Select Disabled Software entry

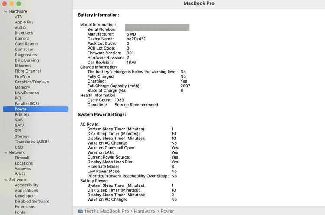coord(32,201)
